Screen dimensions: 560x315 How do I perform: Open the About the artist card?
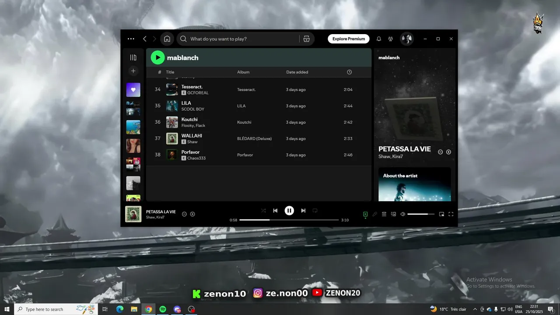415,184
